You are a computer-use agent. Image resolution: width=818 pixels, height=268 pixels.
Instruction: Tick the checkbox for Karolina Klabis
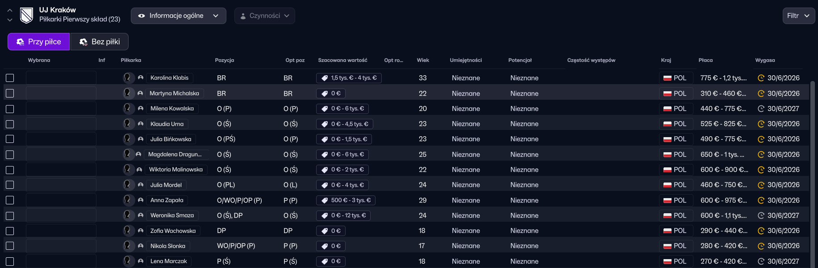10,78
